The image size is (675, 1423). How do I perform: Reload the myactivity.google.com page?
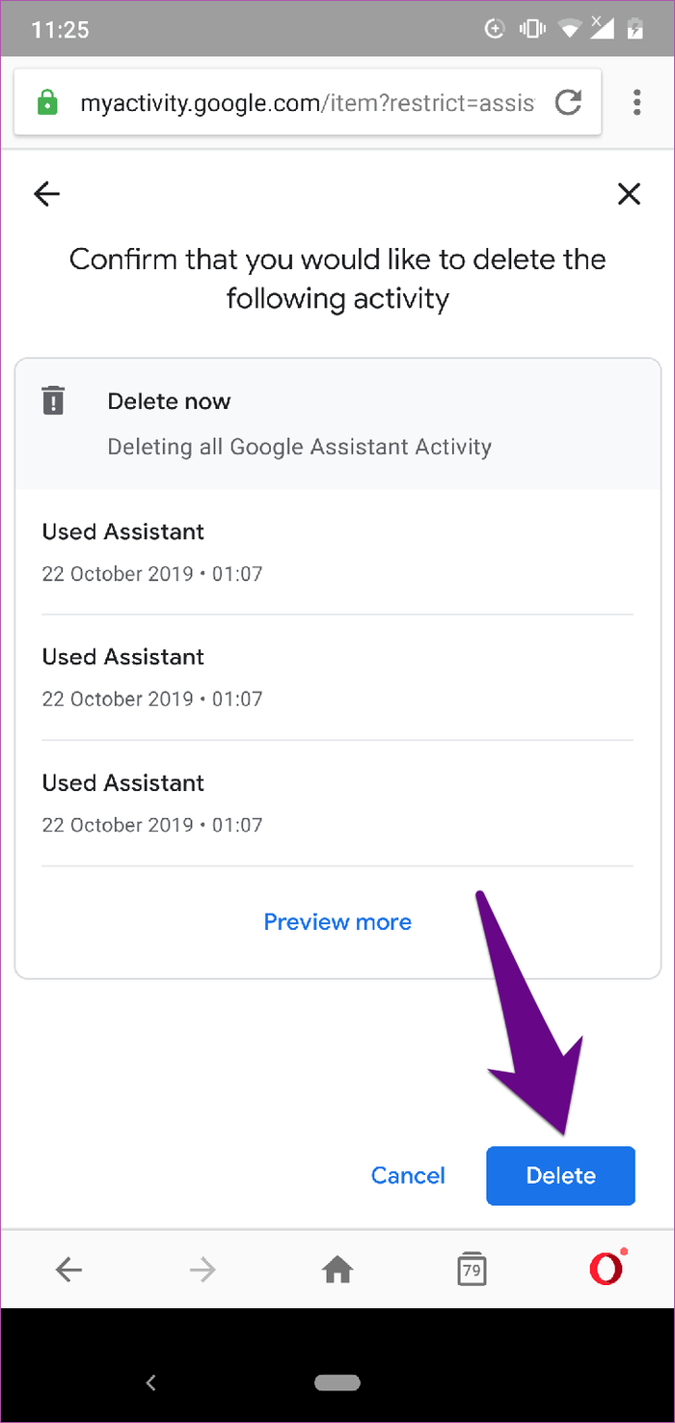(568, 102)
